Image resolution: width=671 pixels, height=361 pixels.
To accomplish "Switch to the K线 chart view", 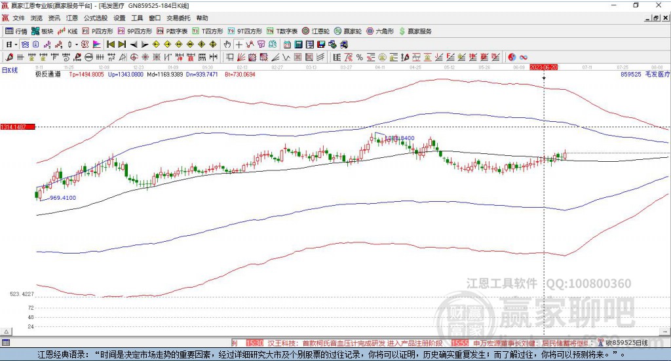I will [67, 31].
